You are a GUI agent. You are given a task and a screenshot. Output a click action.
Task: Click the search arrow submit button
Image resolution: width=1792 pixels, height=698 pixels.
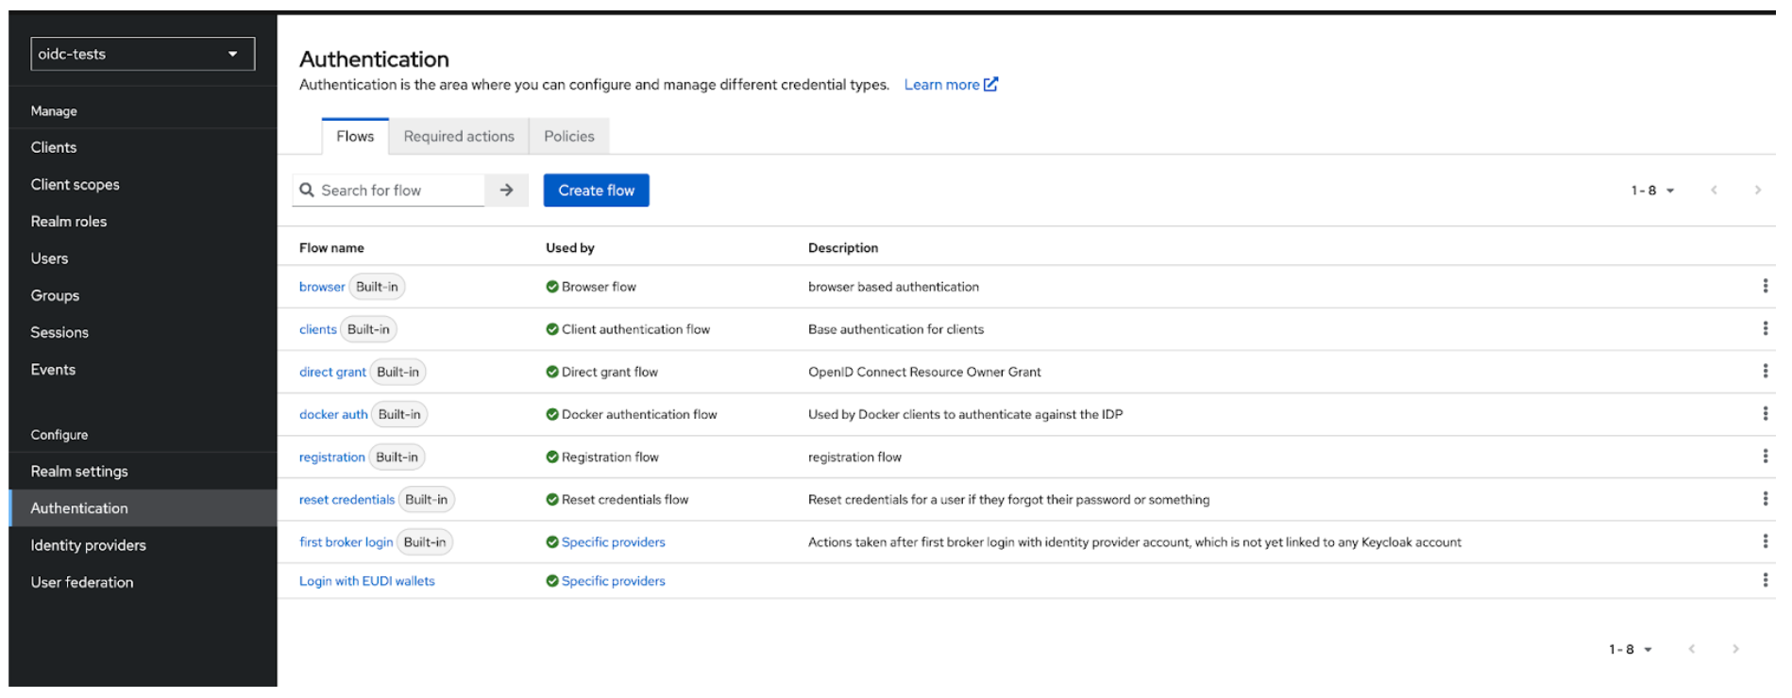pos(506,190)
